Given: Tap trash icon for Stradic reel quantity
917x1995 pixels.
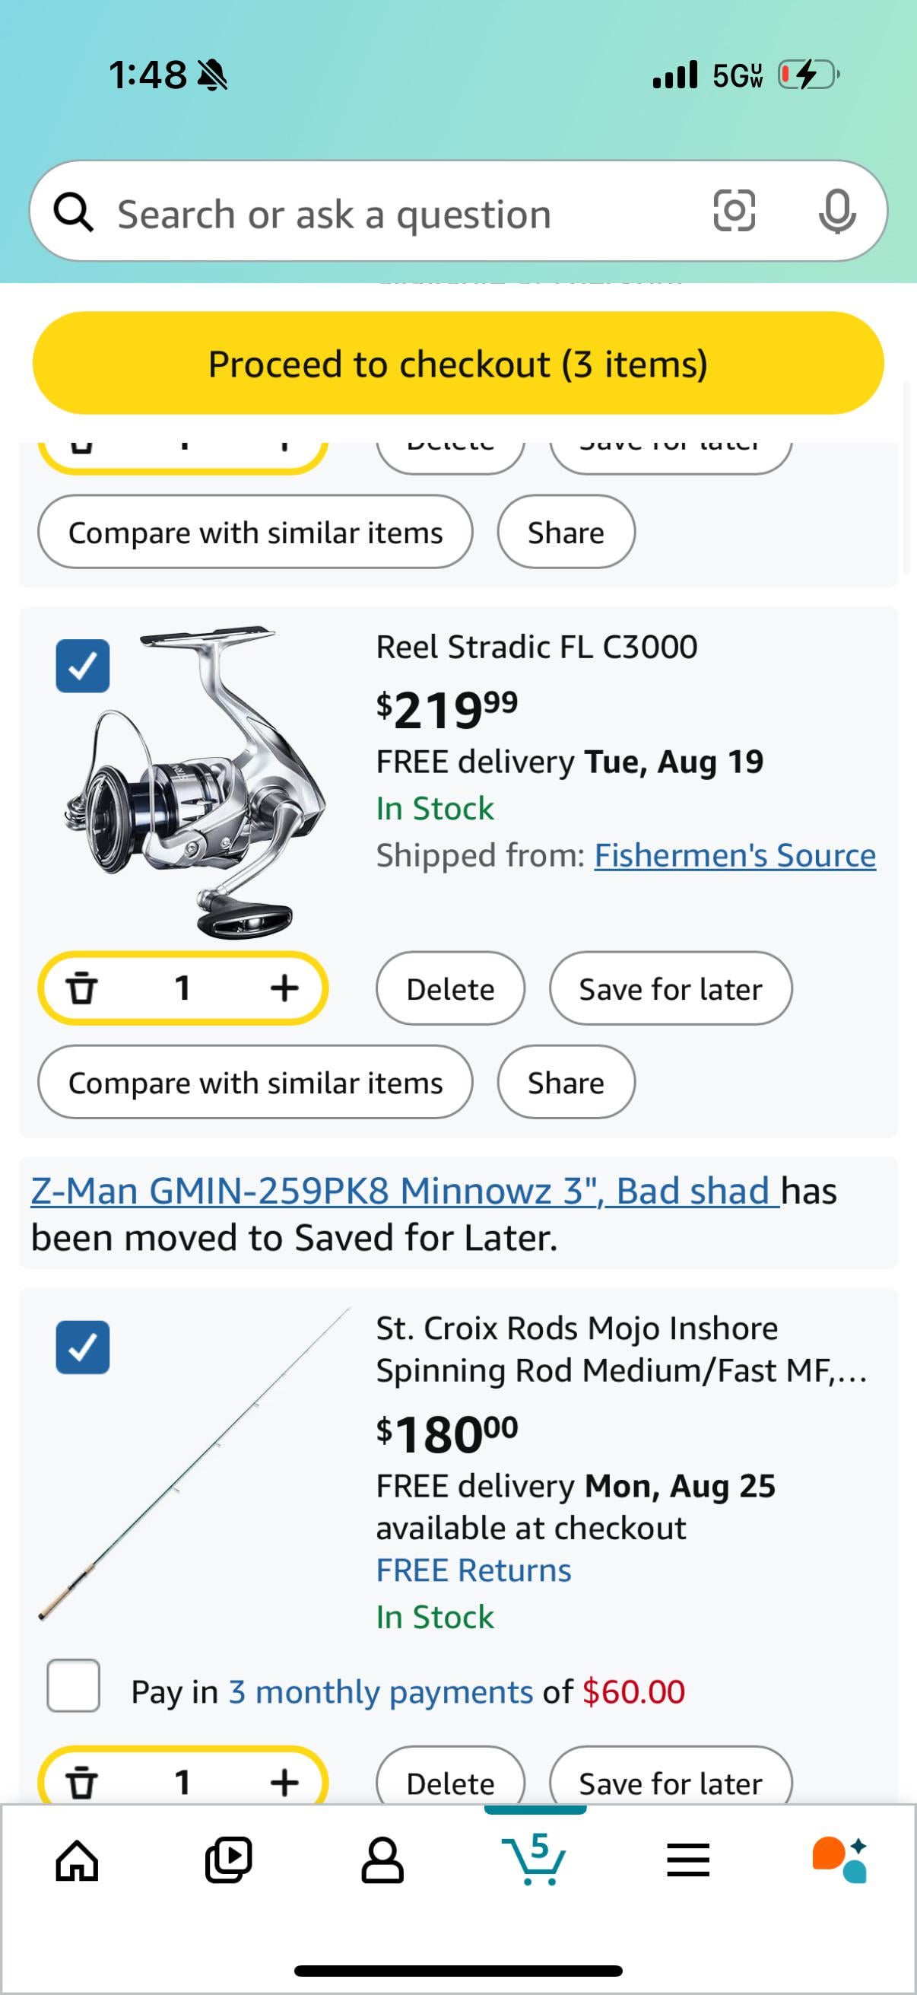Looking at the screenshot, I should click(81, 988).
